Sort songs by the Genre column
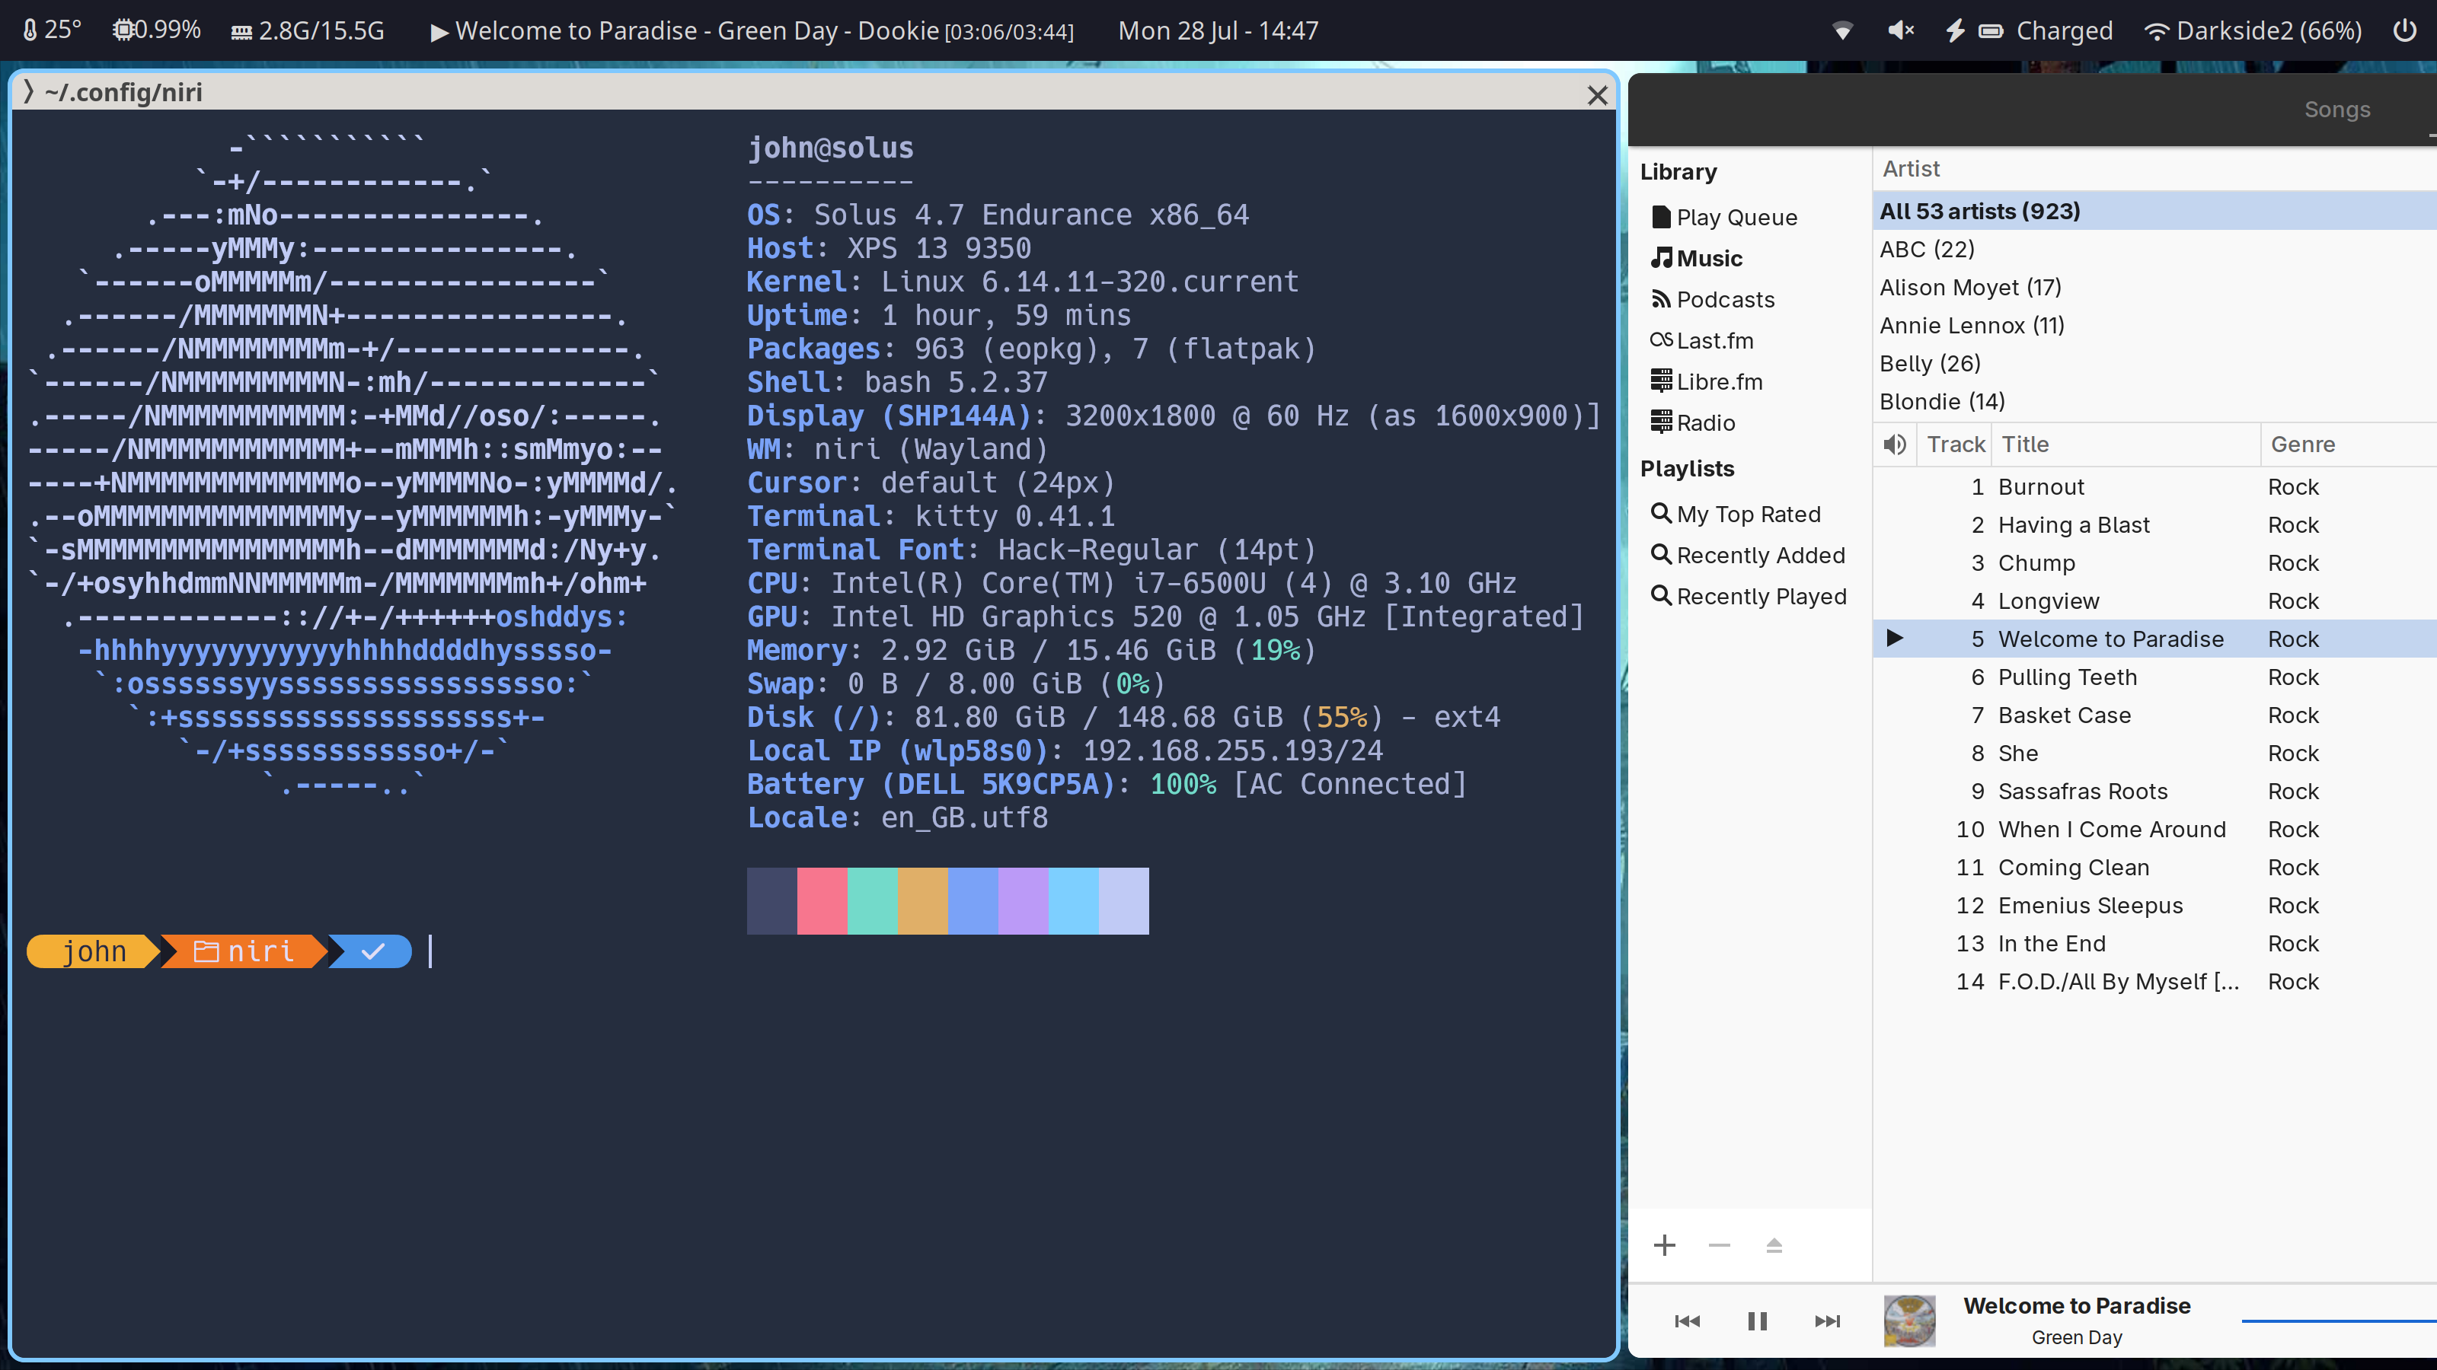This screenshot has height=1370, width=2437. tap(2348, 444)
